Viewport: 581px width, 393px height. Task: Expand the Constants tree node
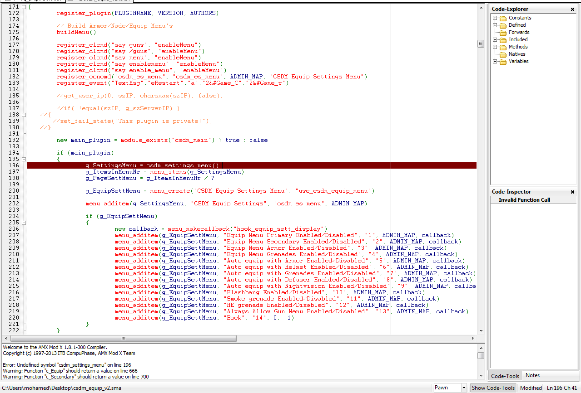[x=495, y=18]
